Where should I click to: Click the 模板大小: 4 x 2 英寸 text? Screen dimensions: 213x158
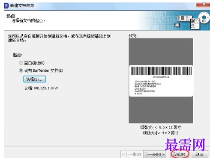(161, 133)
